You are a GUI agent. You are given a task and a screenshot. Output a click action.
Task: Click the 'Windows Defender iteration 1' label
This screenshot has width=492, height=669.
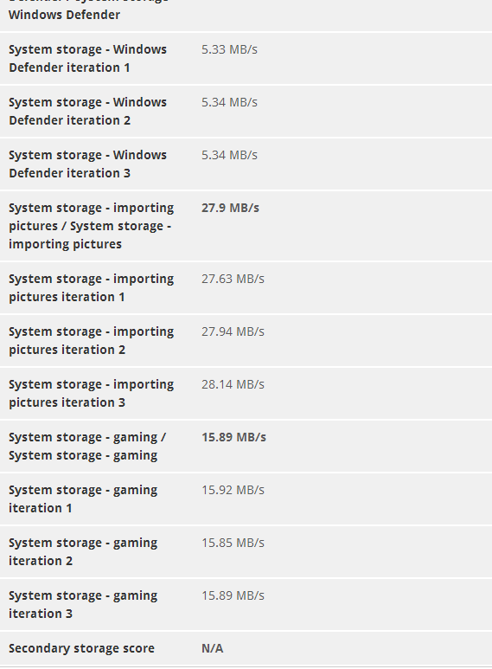tap(87, 59)
